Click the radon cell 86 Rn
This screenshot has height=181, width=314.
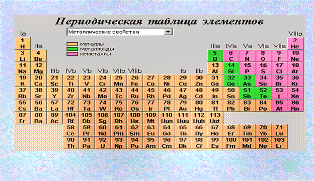point(295,106)
